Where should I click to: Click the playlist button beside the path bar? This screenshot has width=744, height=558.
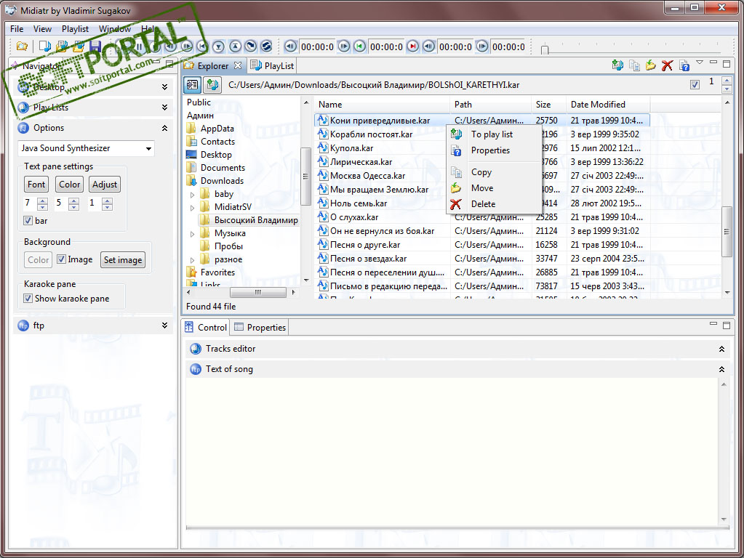click(x=212, y=85)
